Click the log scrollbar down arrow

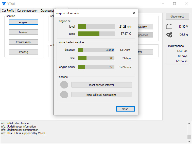(189, 141)
